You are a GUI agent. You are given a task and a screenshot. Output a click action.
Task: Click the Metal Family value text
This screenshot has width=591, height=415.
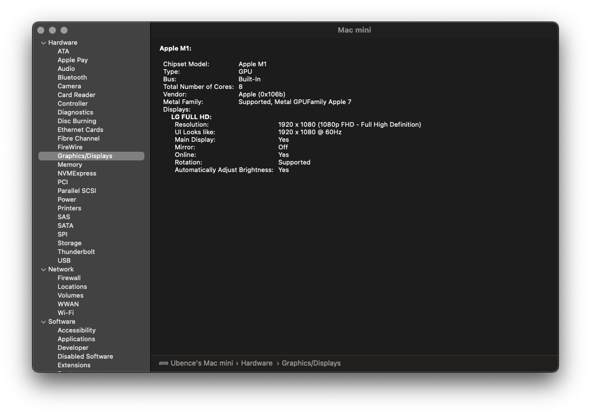[x=295, y=102]
